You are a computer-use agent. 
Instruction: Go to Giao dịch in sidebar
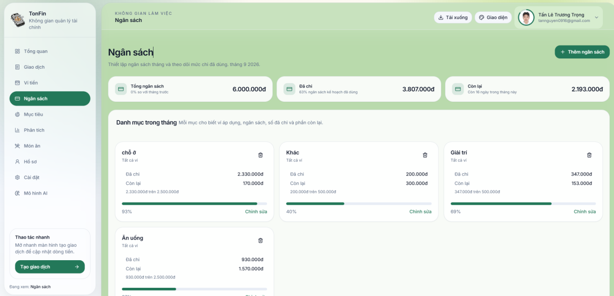click(x=50, y=67)
